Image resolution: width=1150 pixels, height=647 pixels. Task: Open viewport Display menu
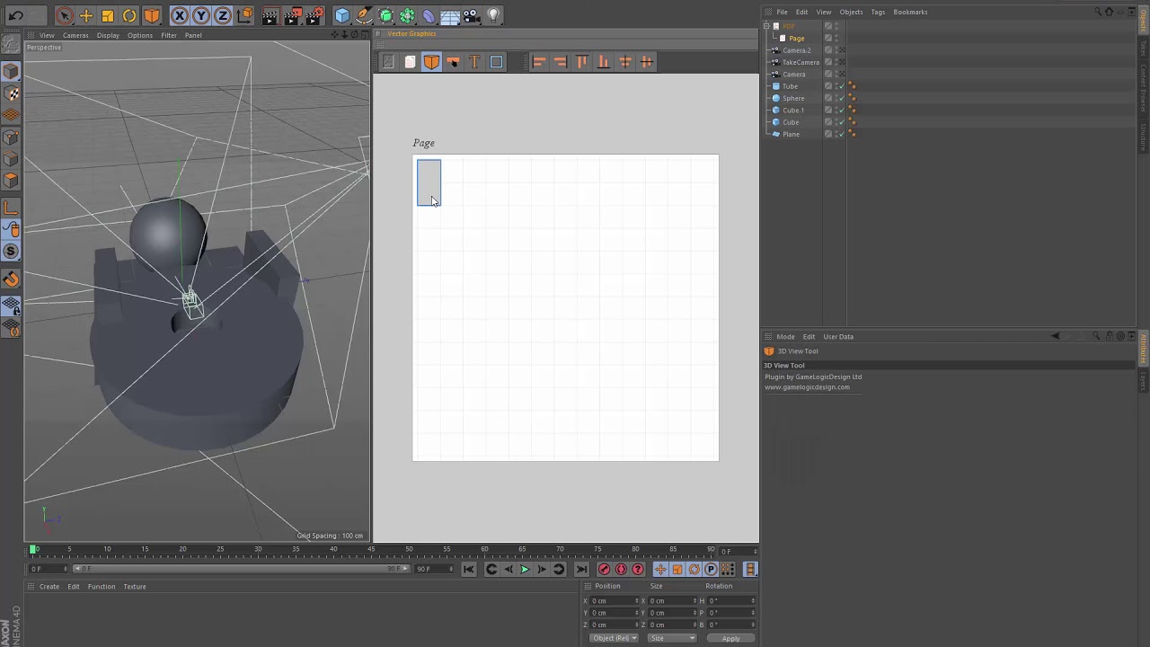108,35
